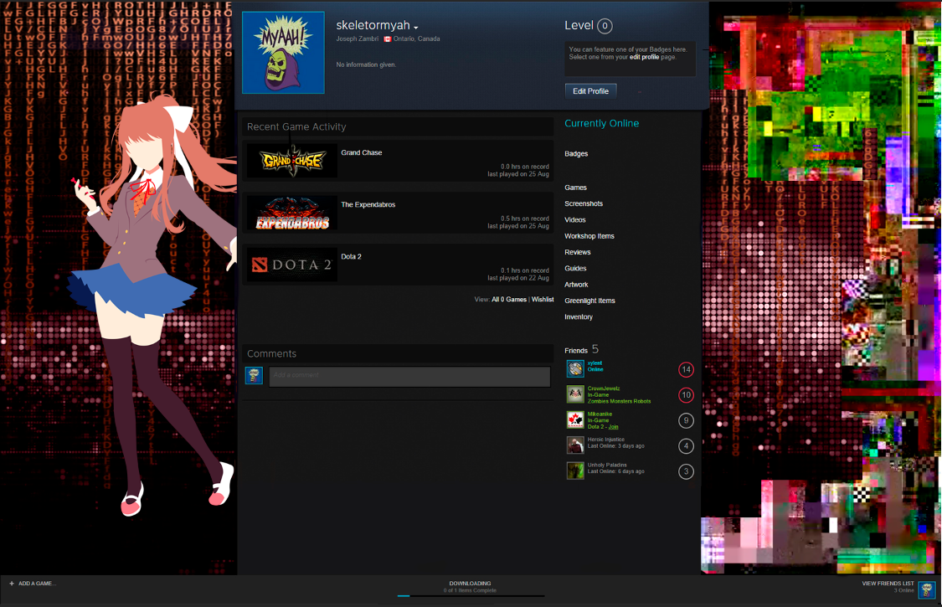Click Mikeanike friend avatar
The image size is (942, 607).
tap(575, 419)
